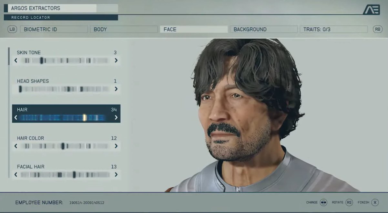Go to Traits: 0/3 tab
388x213 pixels.
point(334,29)
